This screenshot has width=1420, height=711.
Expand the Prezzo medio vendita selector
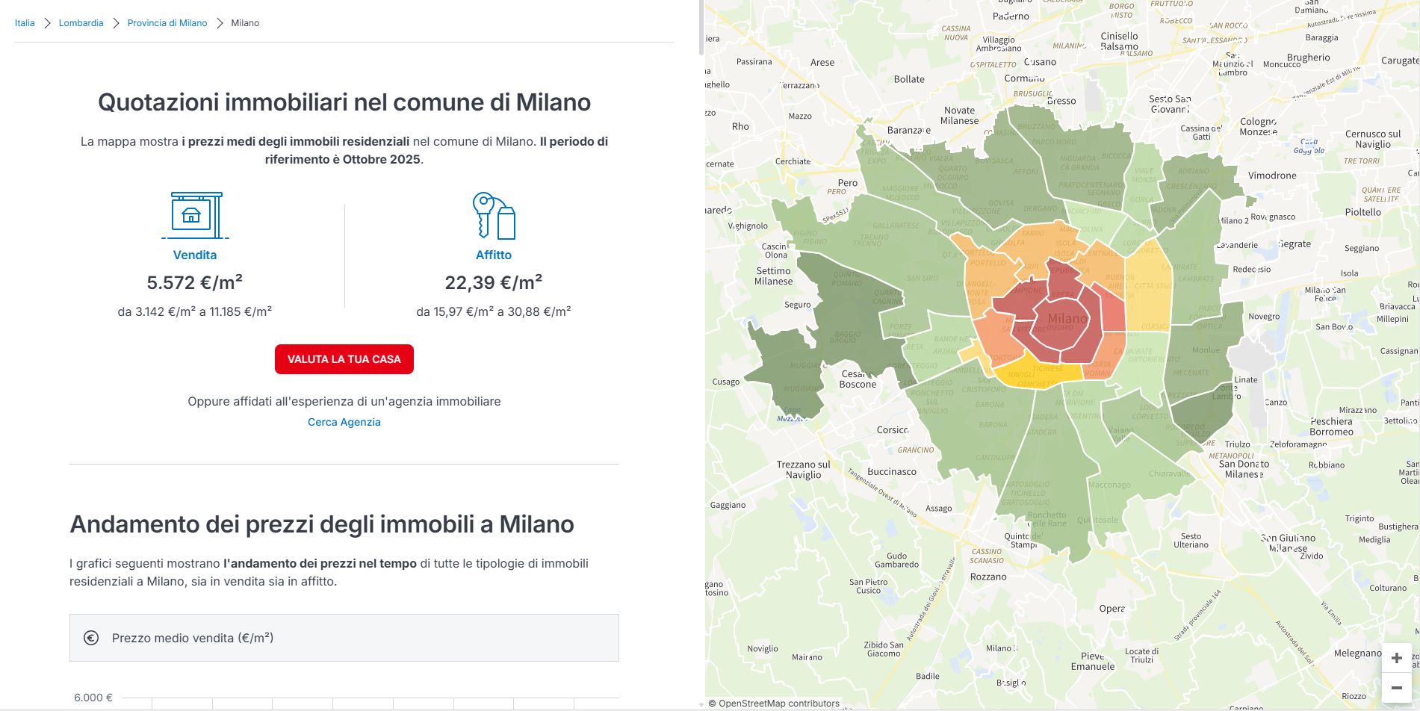point(344,638)
